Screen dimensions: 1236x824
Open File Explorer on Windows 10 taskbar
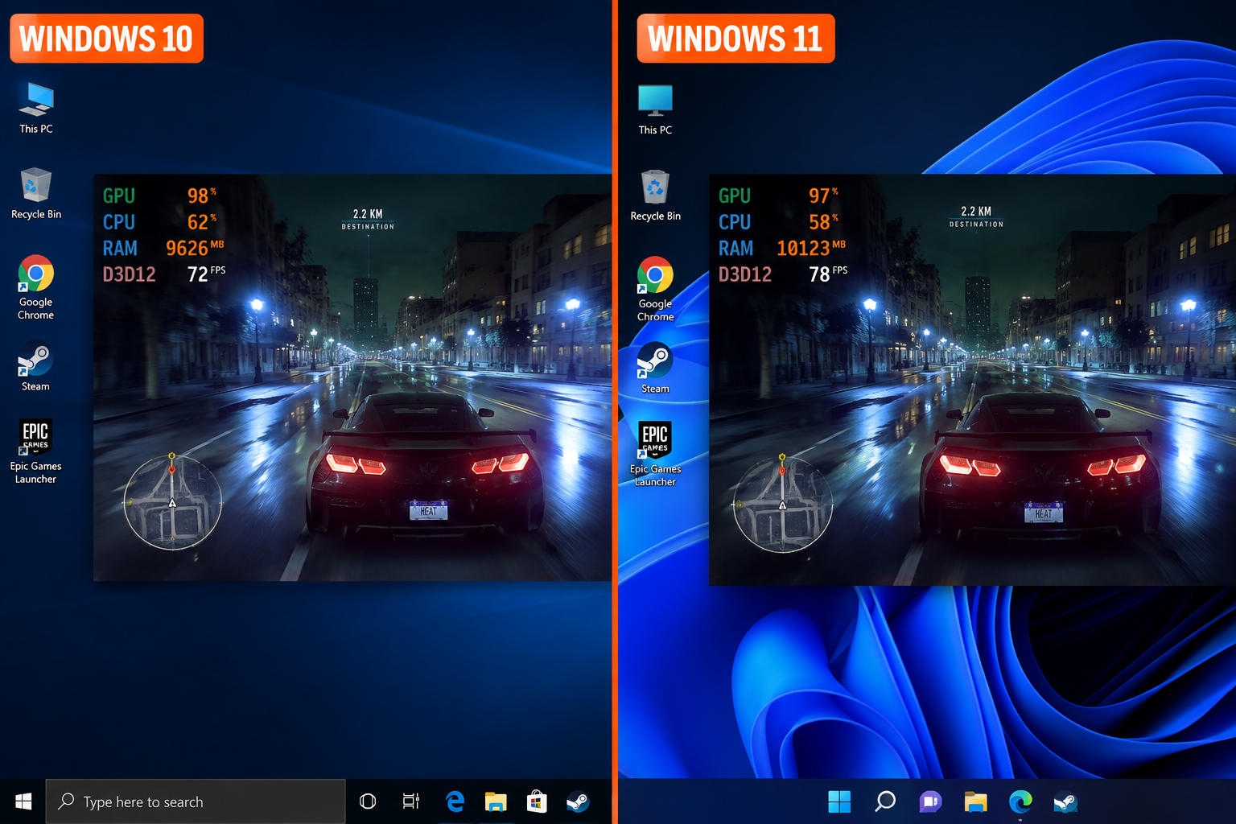[x=496, y=801]
